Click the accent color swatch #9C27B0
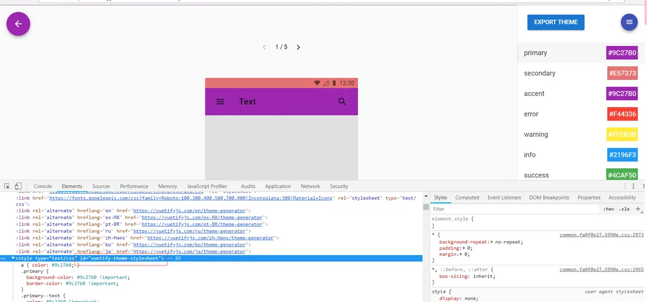Screen dimensions: 647x302 pyautogui.click(x=622, y=94)
